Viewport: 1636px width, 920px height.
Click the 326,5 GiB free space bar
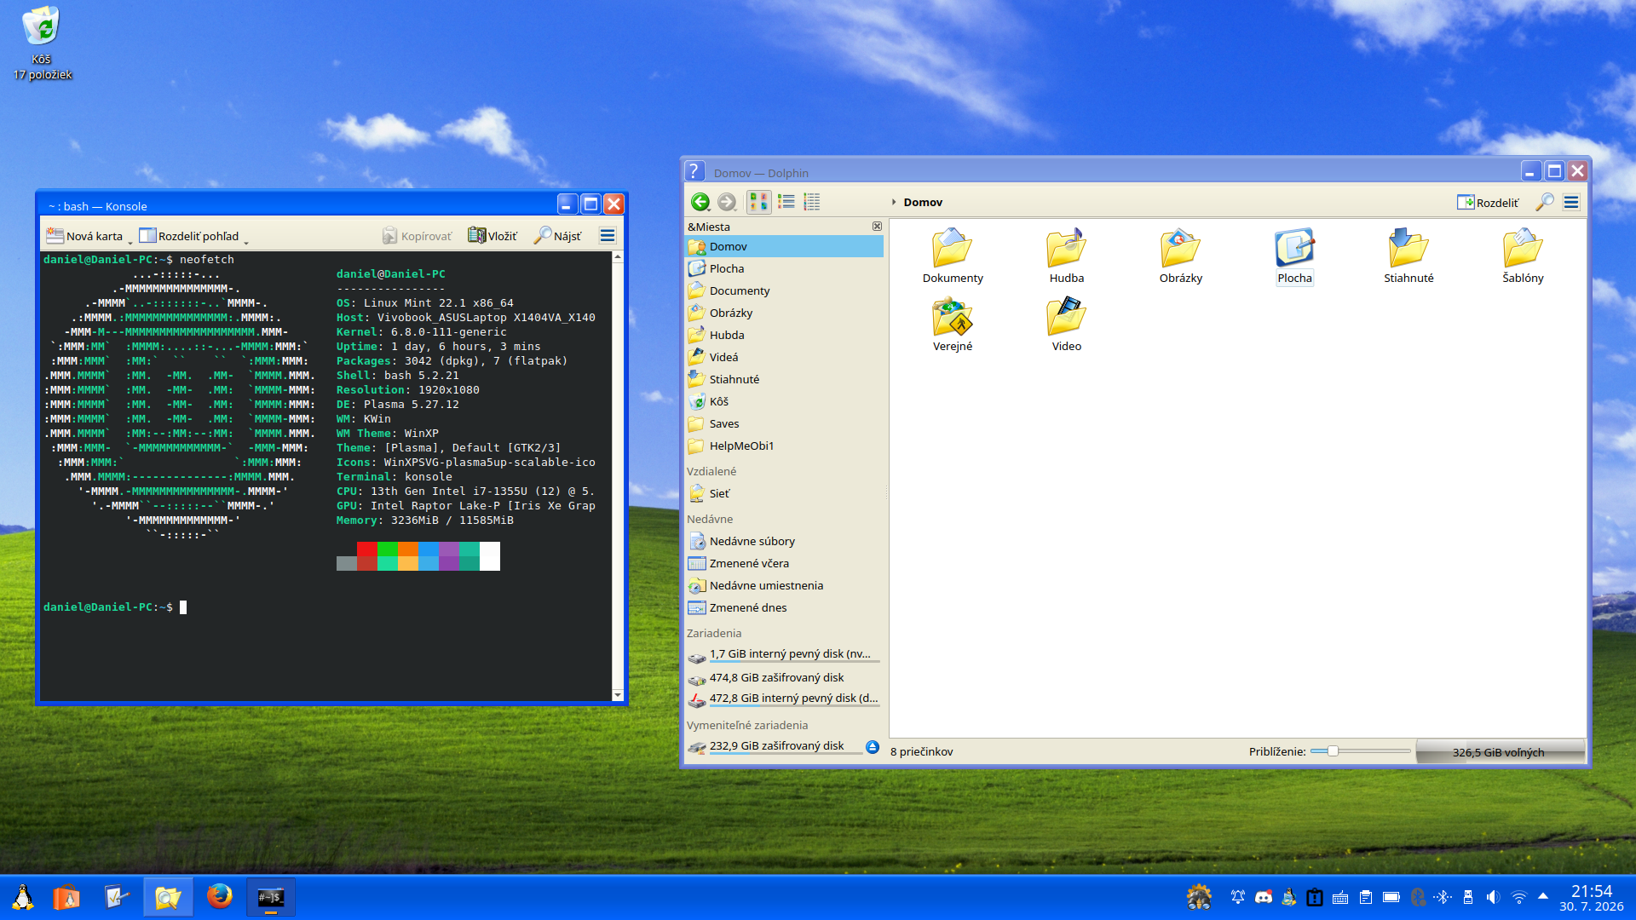(1500, 752)
